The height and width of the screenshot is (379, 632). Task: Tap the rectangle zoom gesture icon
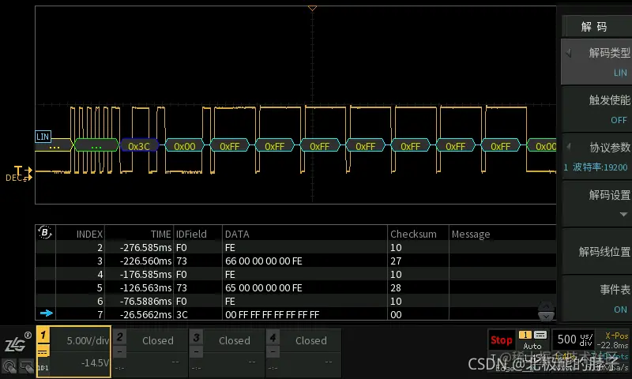27,366
